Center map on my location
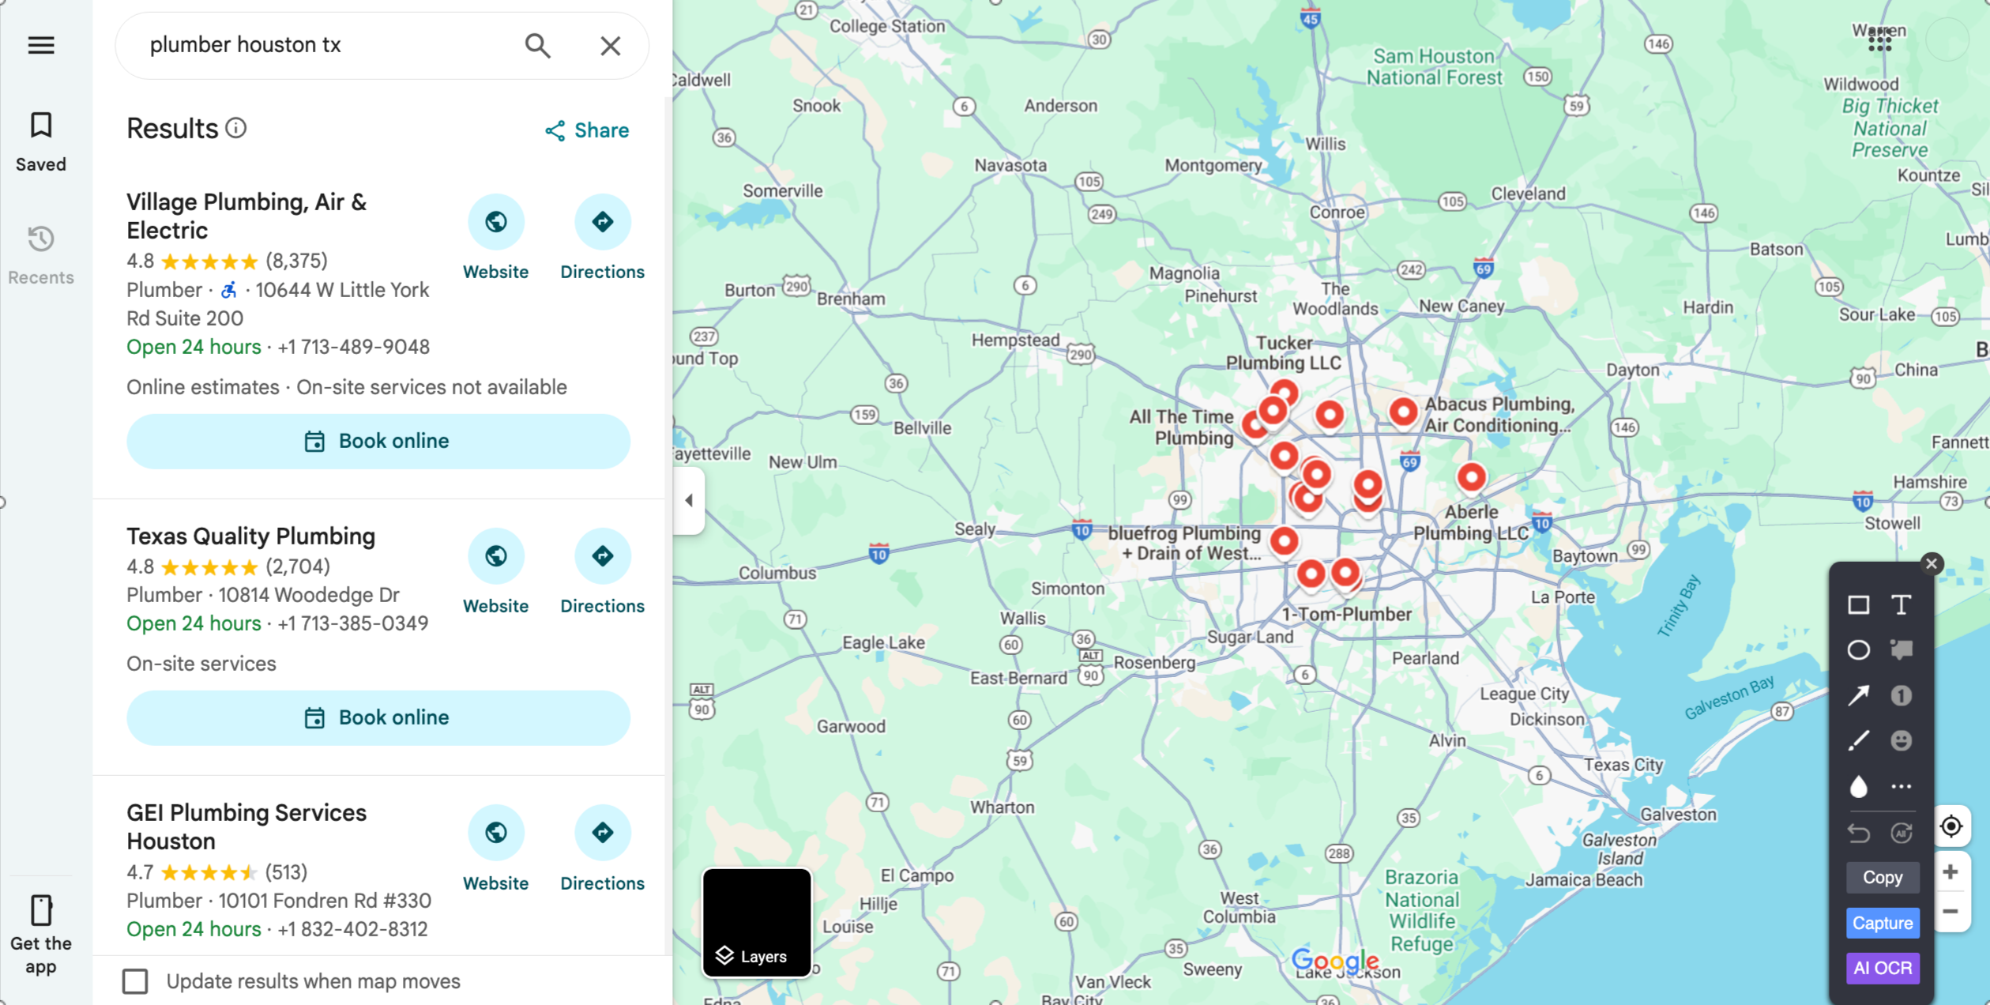 [1951, 826]
